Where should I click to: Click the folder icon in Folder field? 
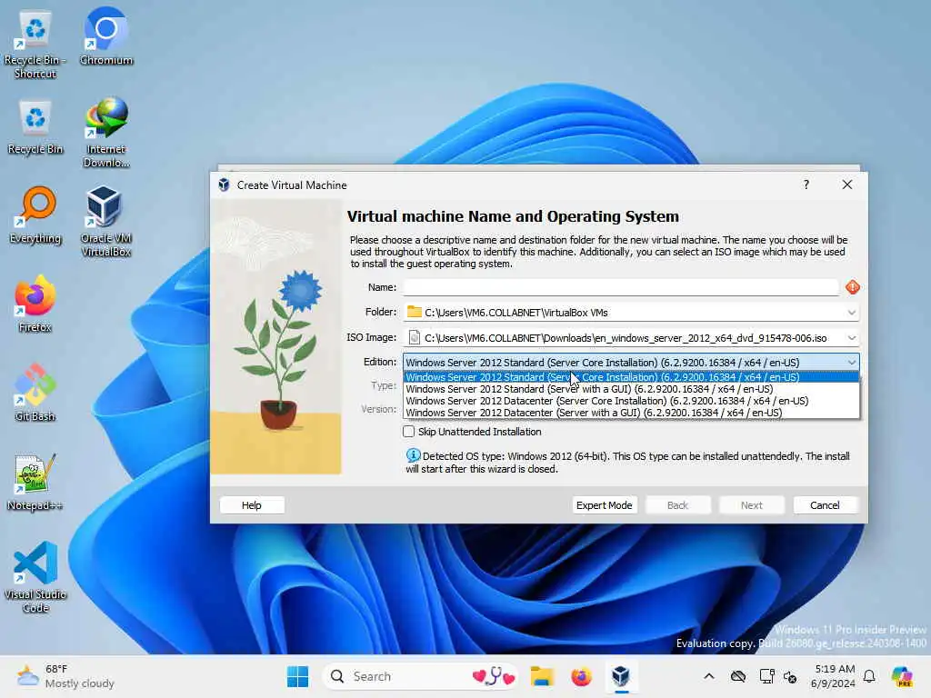tap(415, 313)
